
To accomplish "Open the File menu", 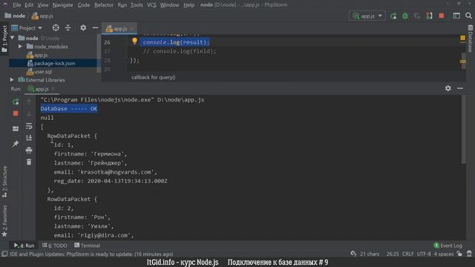I will pyautogui.click(x=16, y=5).
